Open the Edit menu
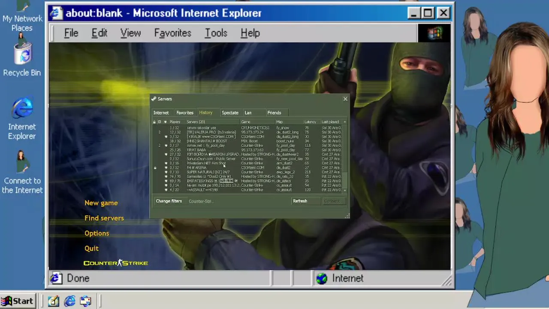The image size is (549, 309). coord(100,33)
